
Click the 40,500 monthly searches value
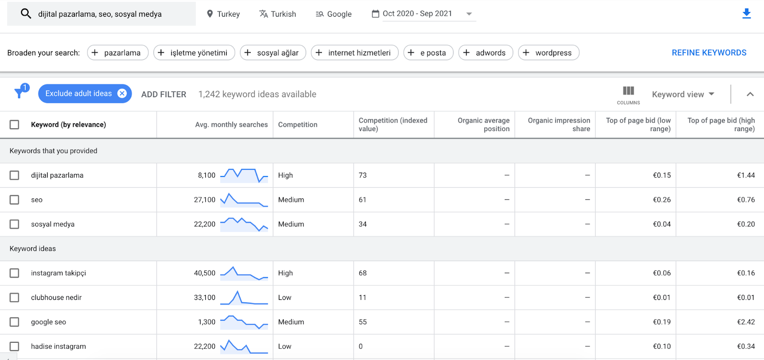[x=204, y=273]
